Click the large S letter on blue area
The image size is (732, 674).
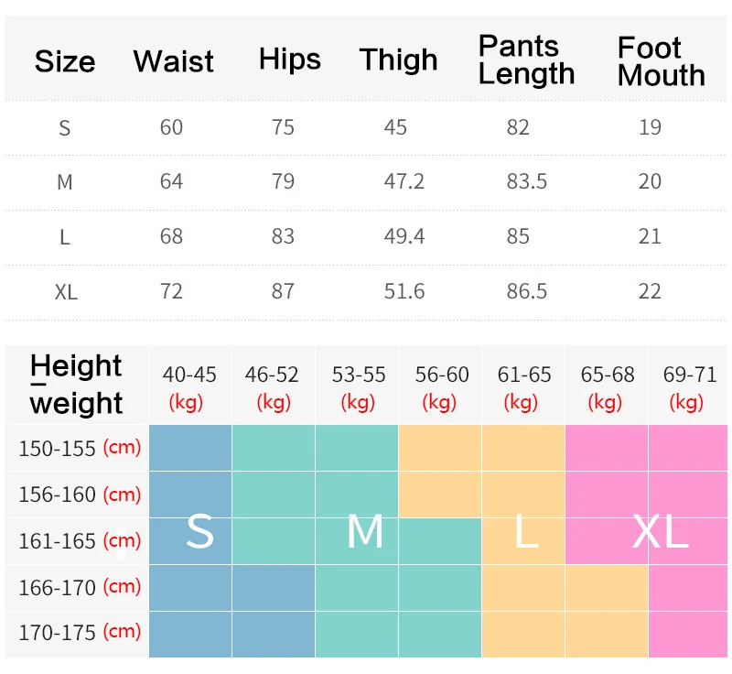[x=199, y=532]
